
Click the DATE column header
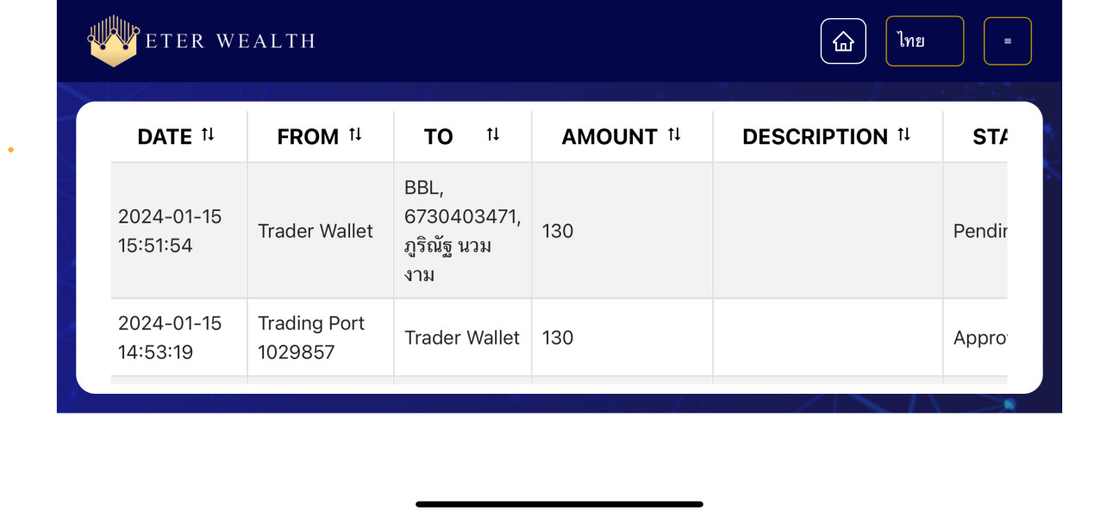pyautogui.click(x=165, y=137)
